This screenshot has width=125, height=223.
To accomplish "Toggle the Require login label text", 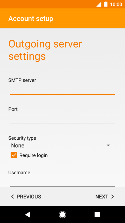I will coord(34,155).
